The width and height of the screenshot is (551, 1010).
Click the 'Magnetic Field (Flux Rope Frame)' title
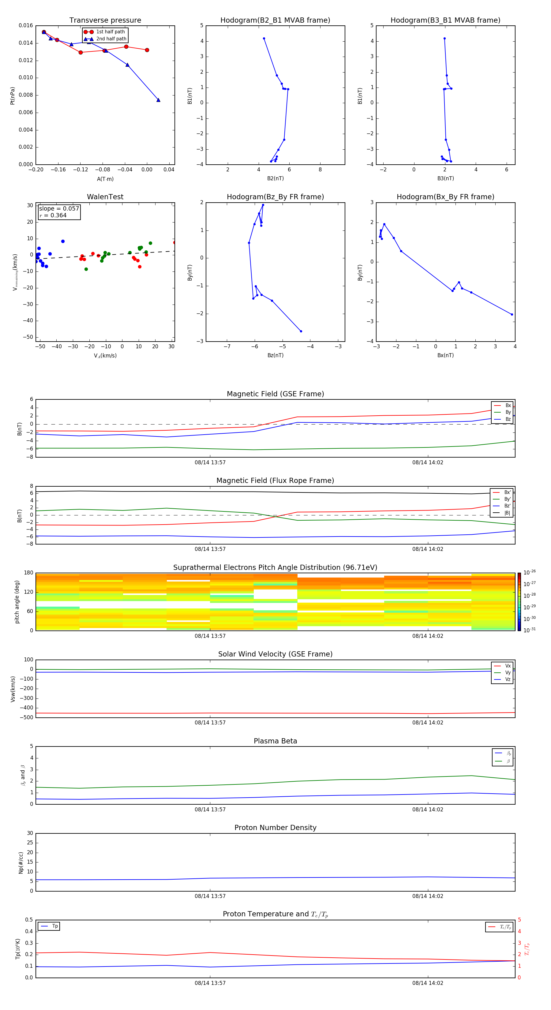(x=275, y=481)
